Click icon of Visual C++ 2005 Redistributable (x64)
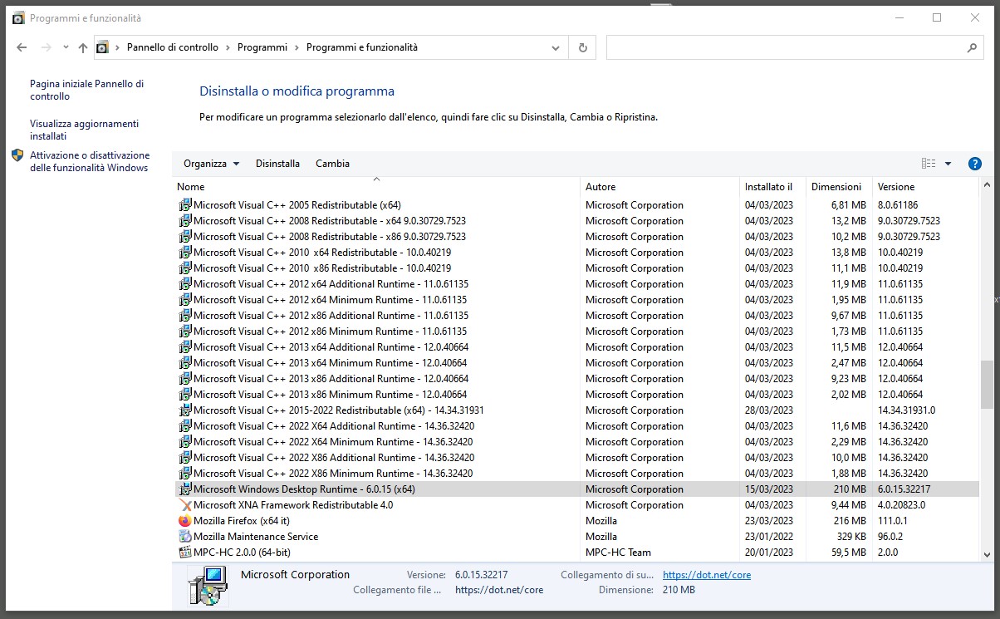The height and width of the screenshot is (619, 1000). click(185, 205)
